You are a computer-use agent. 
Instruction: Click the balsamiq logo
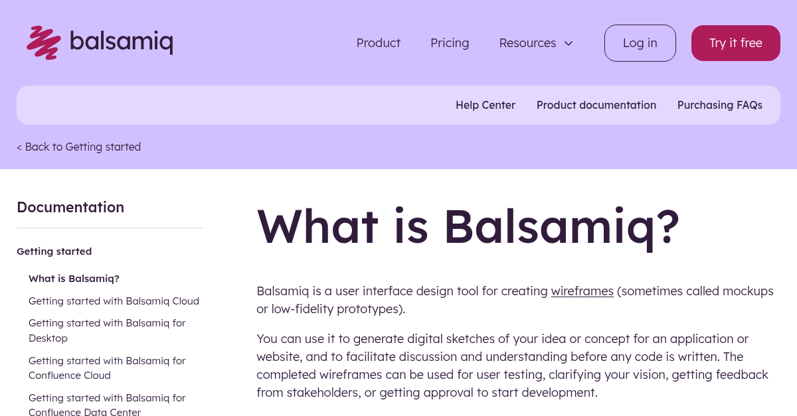click(98, 42)
